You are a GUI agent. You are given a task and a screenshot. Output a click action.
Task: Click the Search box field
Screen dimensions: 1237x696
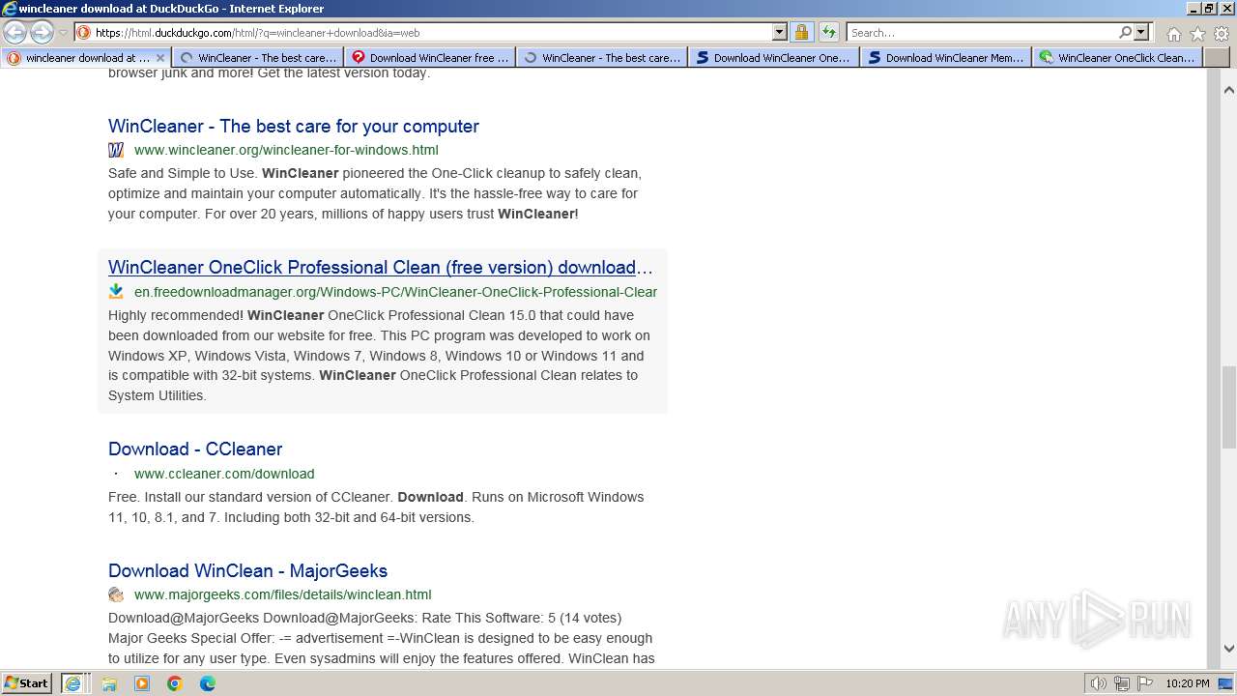(982, 32)
